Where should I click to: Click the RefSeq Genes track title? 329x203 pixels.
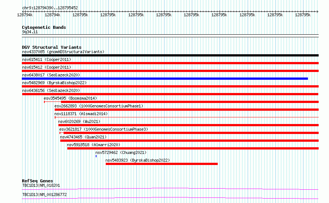(38, 181)
